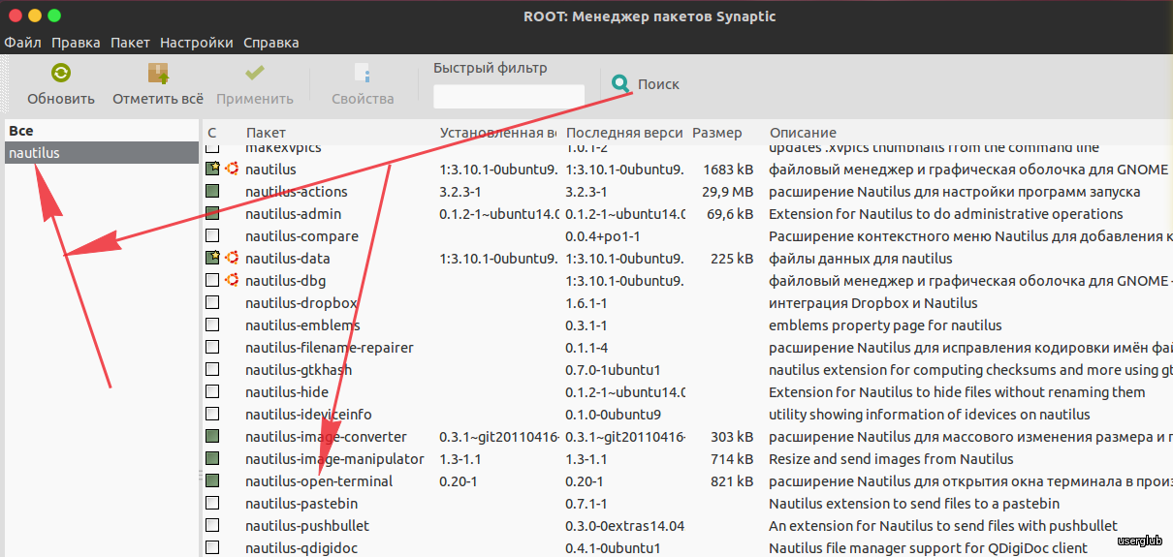Toggle checkbox for nautilus-actions
Viewport: 1173px width, 557px height.
click(x=212, y=191)
